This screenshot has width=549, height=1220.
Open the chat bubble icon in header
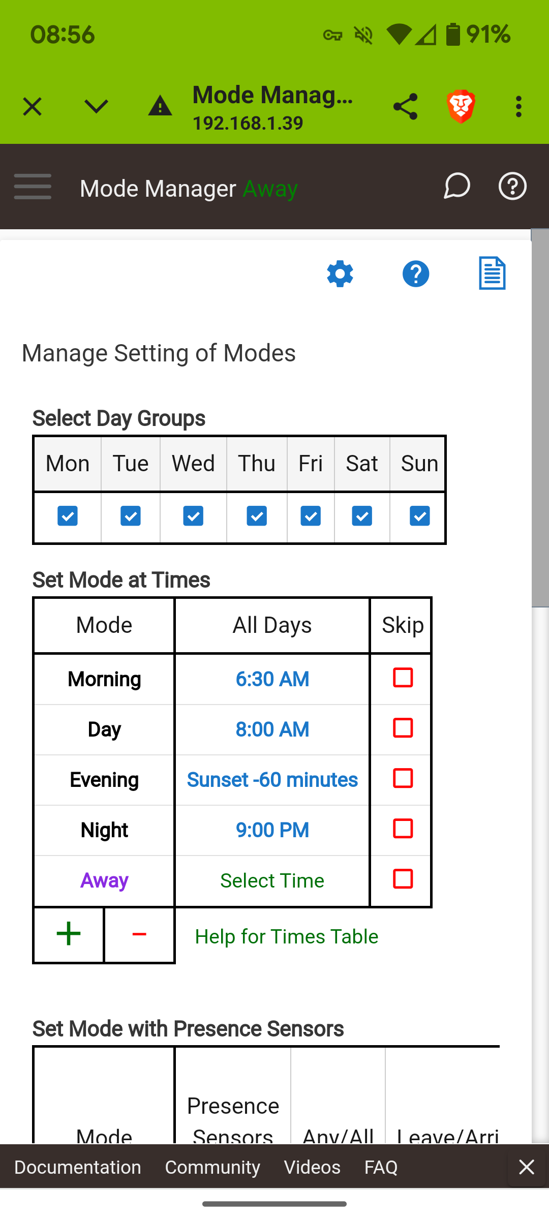456,186
